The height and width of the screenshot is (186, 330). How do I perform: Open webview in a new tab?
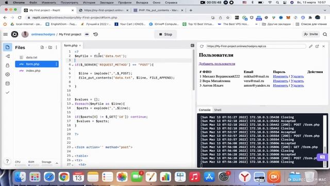317,46
